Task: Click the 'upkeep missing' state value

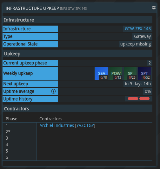Action: [x=136, y=44]
